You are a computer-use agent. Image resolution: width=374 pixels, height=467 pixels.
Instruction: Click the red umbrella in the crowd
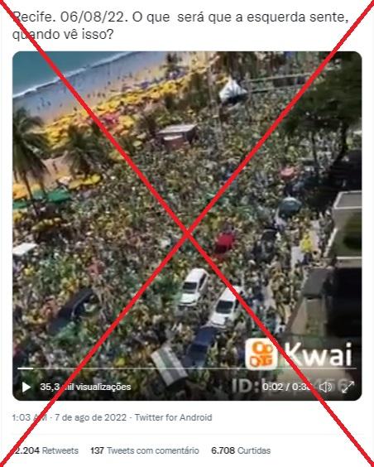224,242
